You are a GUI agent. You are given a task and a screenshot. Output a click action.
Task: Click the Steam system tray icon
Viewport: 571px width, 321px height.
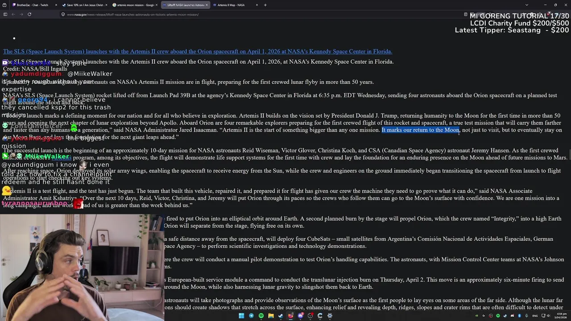(x=505, y=316)
